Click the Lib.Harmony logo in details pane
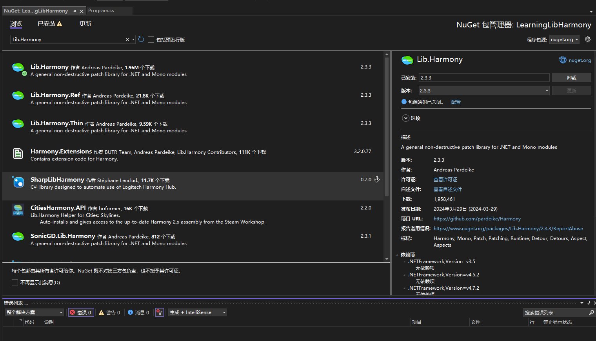The width and height of the screenshot is (596, 341). [407, 60]
